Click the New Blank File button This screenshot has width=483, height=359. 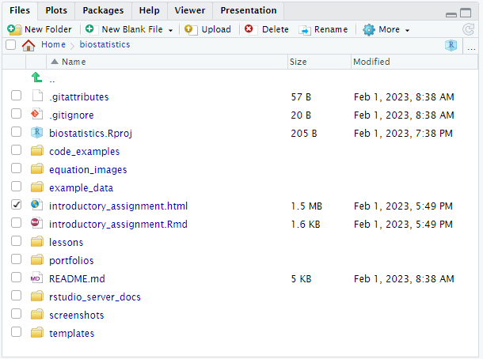coord(124,29)
